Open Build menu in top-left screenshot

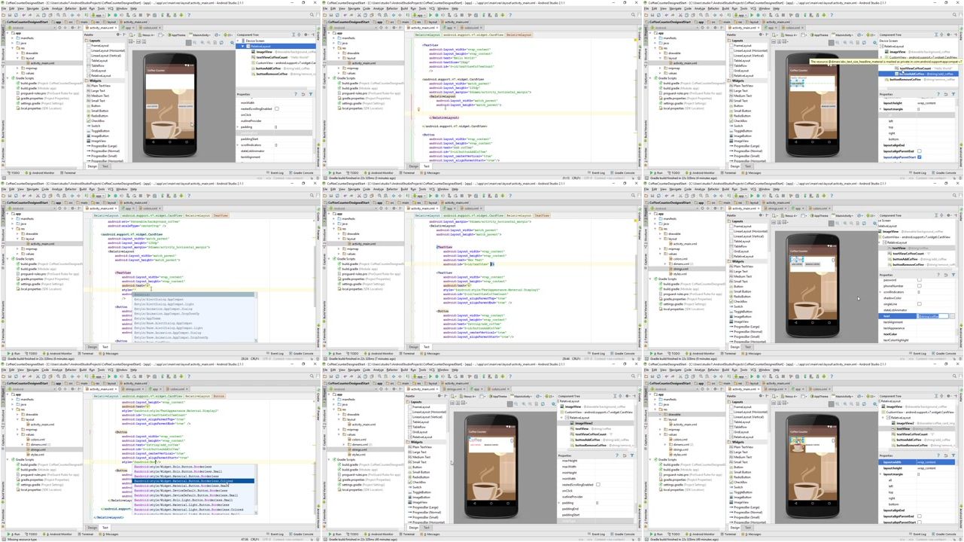[82, 8]
